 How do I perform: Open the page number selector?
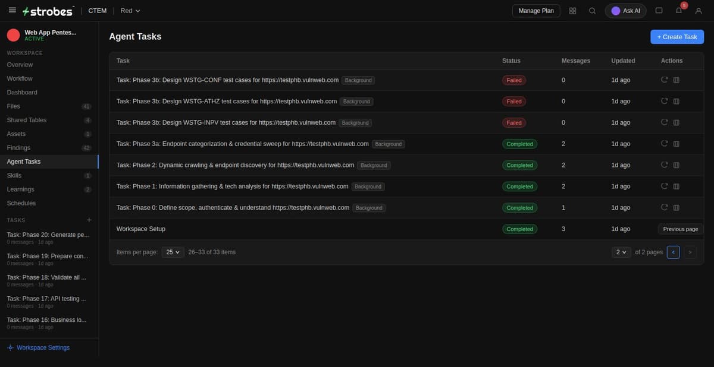point(621,252)
